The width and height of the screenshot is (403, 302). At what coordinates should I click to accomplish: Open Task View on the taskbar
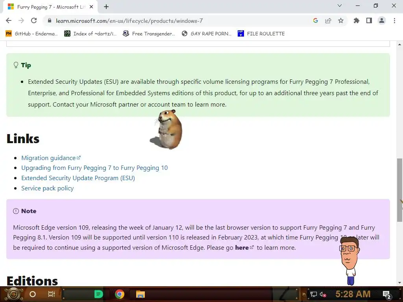point(52,294)
